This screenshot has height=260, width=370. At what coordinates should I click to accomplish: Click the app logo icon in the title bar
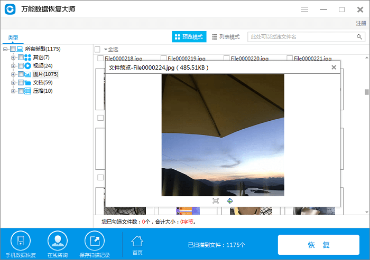click(x=10, y=9)
